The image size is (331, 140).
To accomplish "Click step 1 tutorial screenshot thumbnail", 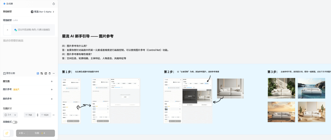I will point(71,101).
